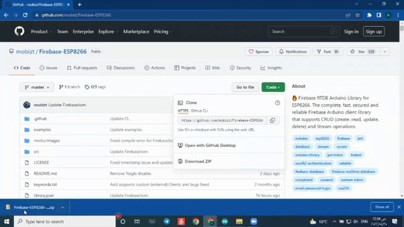Open the Discussions tab
The height and width of the screenshot is (227, 404).
[x=121, y=68]
